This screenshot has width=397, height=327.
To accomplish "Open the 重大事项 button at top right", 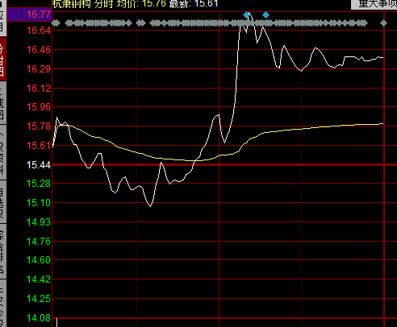I will point(374,4).
